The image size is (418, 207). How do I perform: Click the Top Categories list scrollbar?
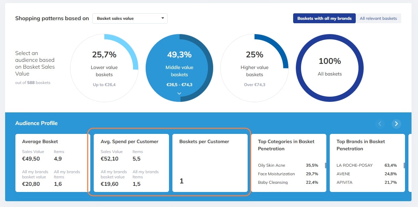[326, 166]
